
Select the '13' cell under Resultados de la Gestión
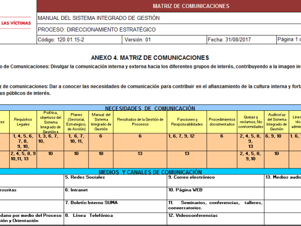point(140,159)
